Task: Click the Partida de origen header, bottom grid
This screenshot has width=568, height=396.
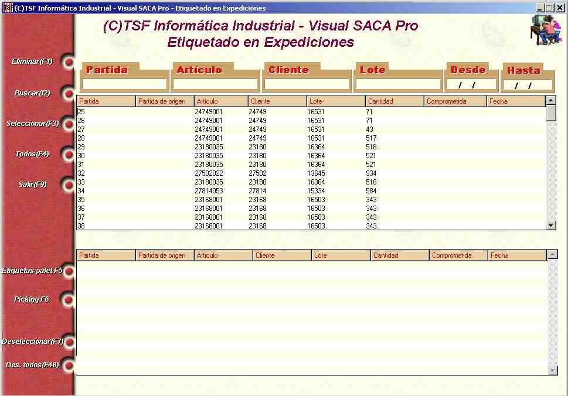Action: pos(165,255)
